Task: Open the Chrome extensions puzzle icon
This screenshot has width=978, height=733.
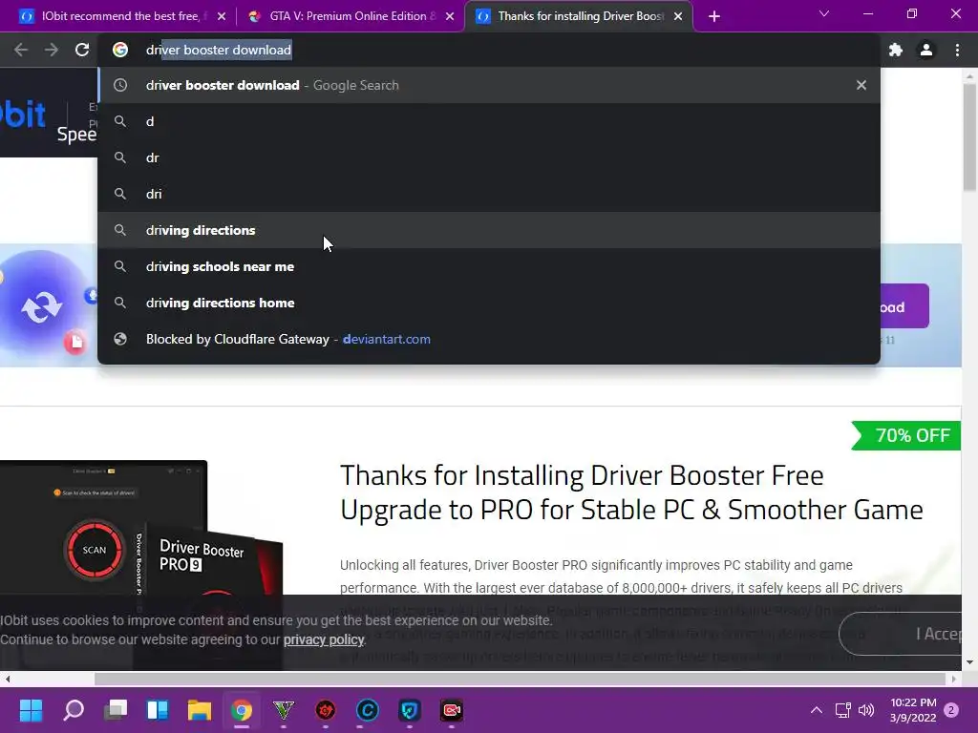Action: [x=896, y=50]
